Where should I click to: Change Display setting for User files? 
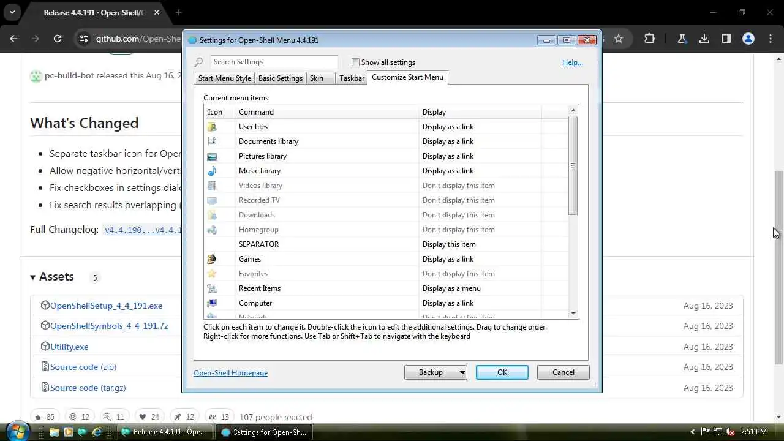tap(480, 127)
